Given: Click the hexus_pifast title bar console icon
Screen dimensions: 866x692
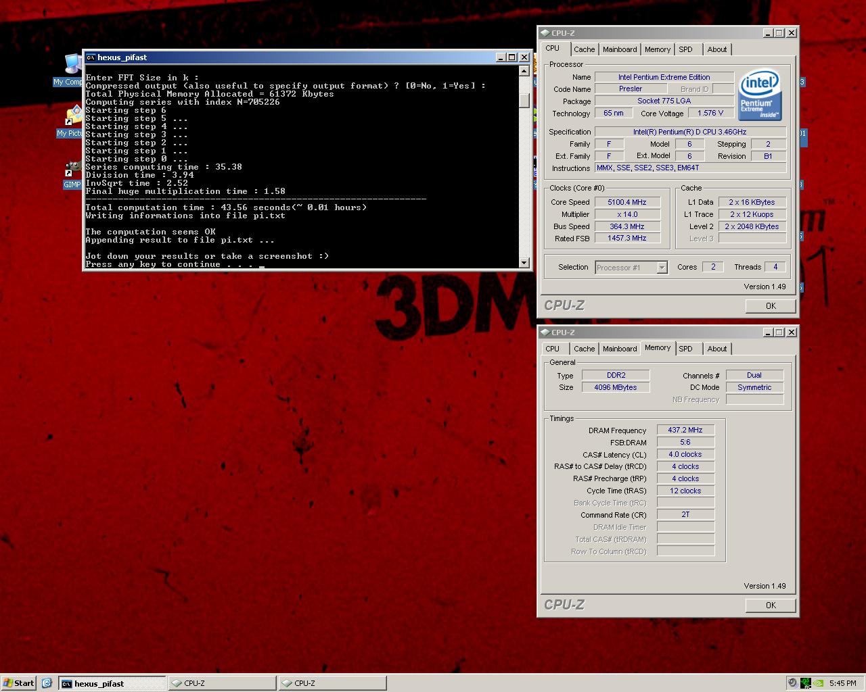Looking at the screenshot, I should (x=91, y=57).
